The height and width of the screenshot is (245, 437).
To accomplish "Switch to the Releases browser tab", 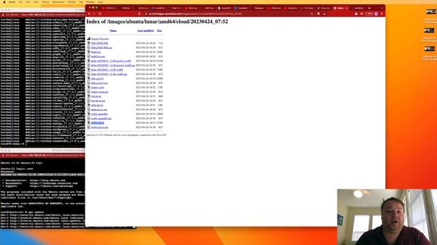I will pyautogui.click(x=257, y=8).
